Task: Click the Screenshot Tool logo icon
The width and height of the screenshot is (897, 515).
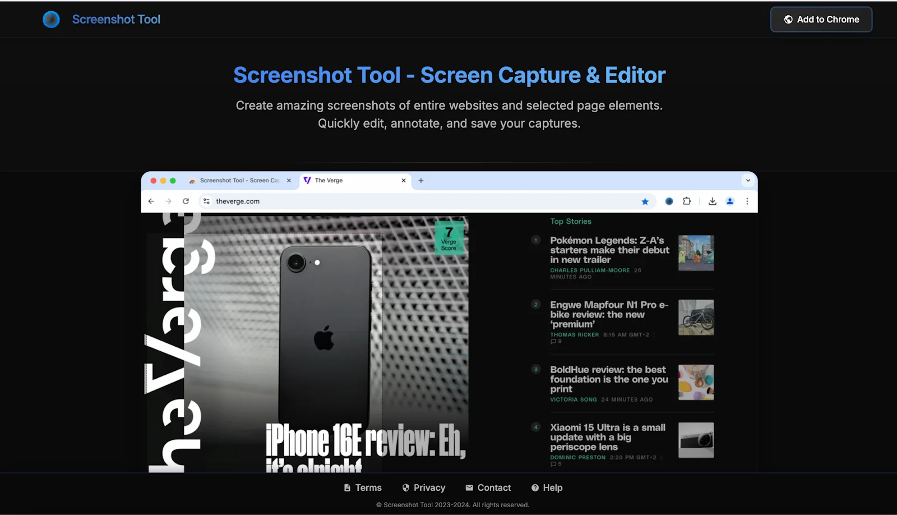Action: 51,20
